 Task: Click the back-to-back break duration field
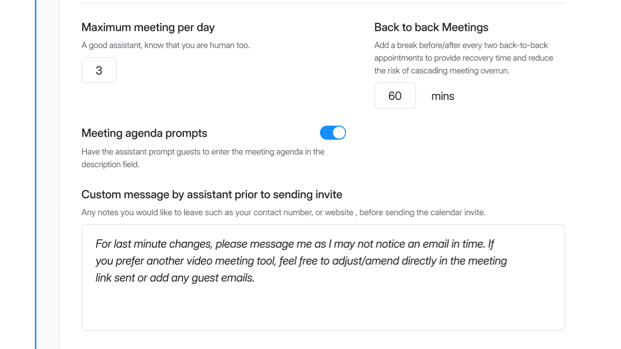(395, 96)
